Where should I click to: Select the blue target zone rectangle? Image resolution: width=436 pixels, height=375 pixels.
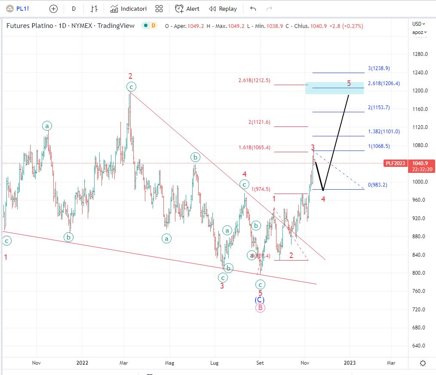[334, 88]
